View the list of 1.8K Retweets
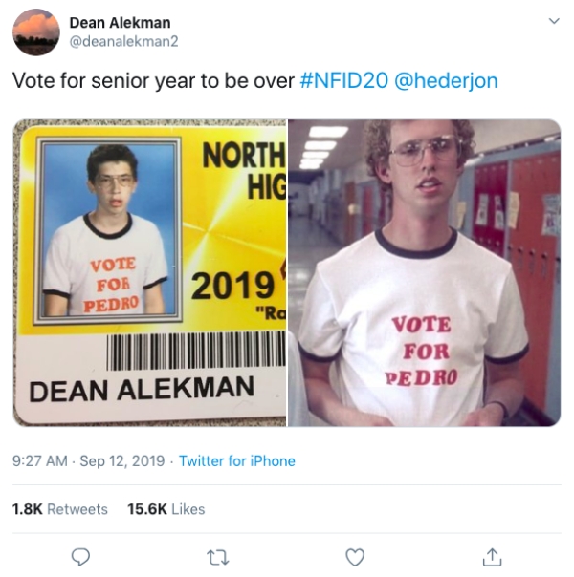Screen dimensions: 574x577 pos(59,509)
